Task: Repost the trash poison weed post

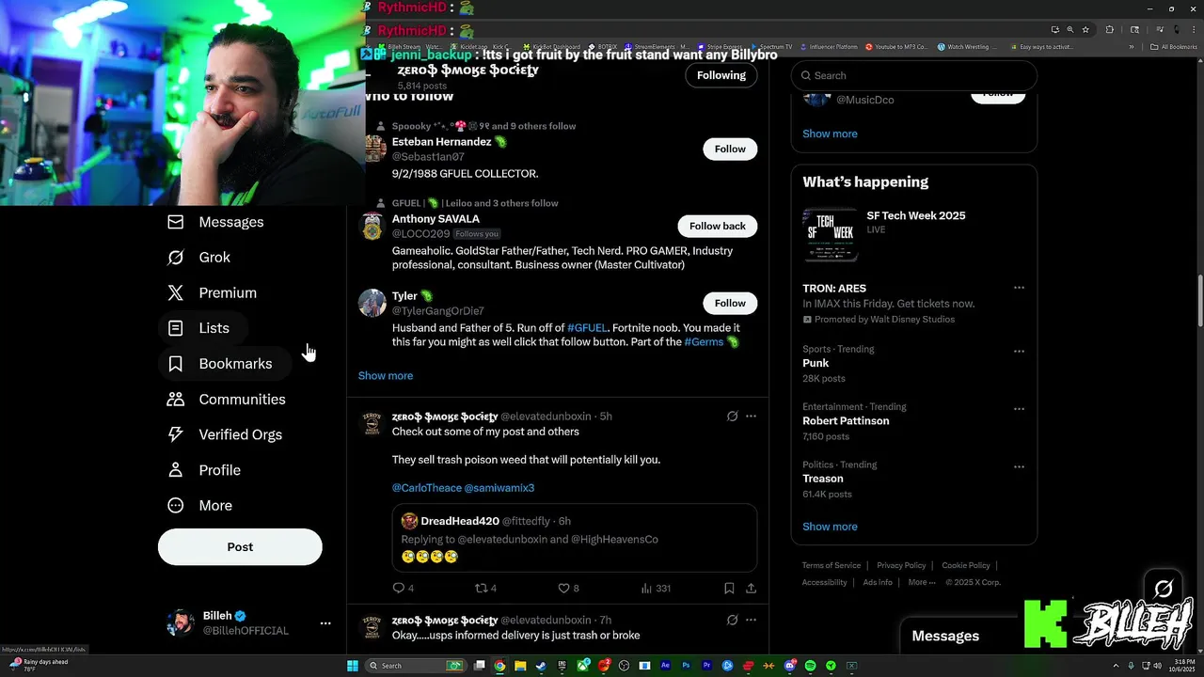Action: (x=485, y=589)
